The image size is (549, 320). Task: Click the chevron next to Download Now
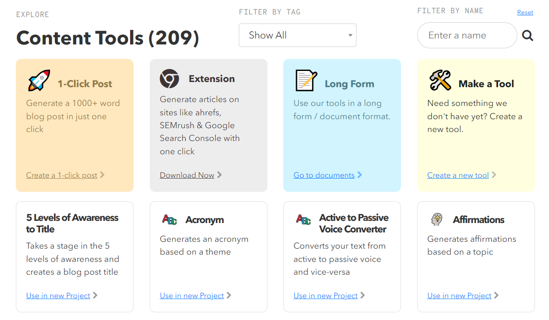pyautogui.click(x=220, y=175)
